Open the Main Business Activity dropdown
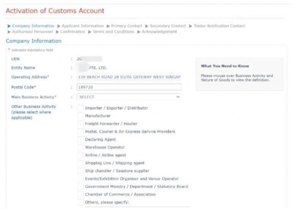Viewport: 294px width, 209px height. (129, 97)
